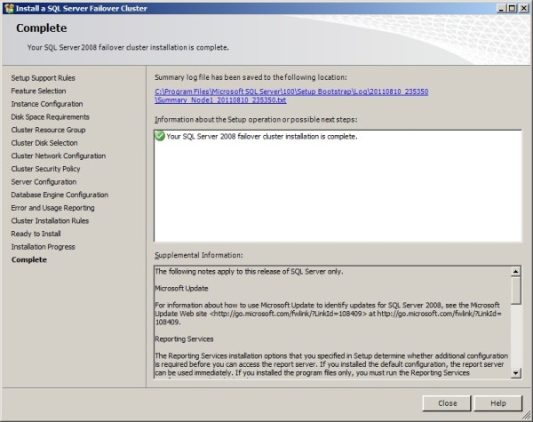Screen dimensions: 533x422
Task: Go to Instance Configuration step
Action: [x=46, y=104]
